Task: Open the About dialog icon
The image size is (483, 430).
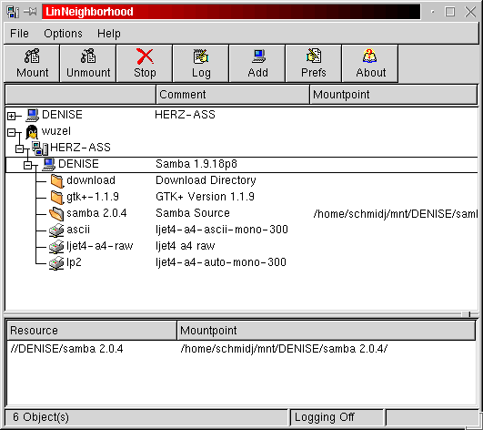Action: pyautogui.click(x=369, y=56)
